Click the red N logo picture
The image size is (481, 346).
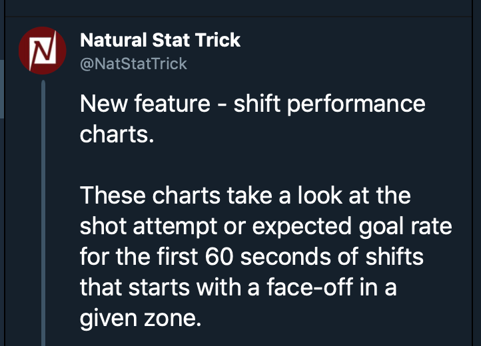(x=43, y=51)
